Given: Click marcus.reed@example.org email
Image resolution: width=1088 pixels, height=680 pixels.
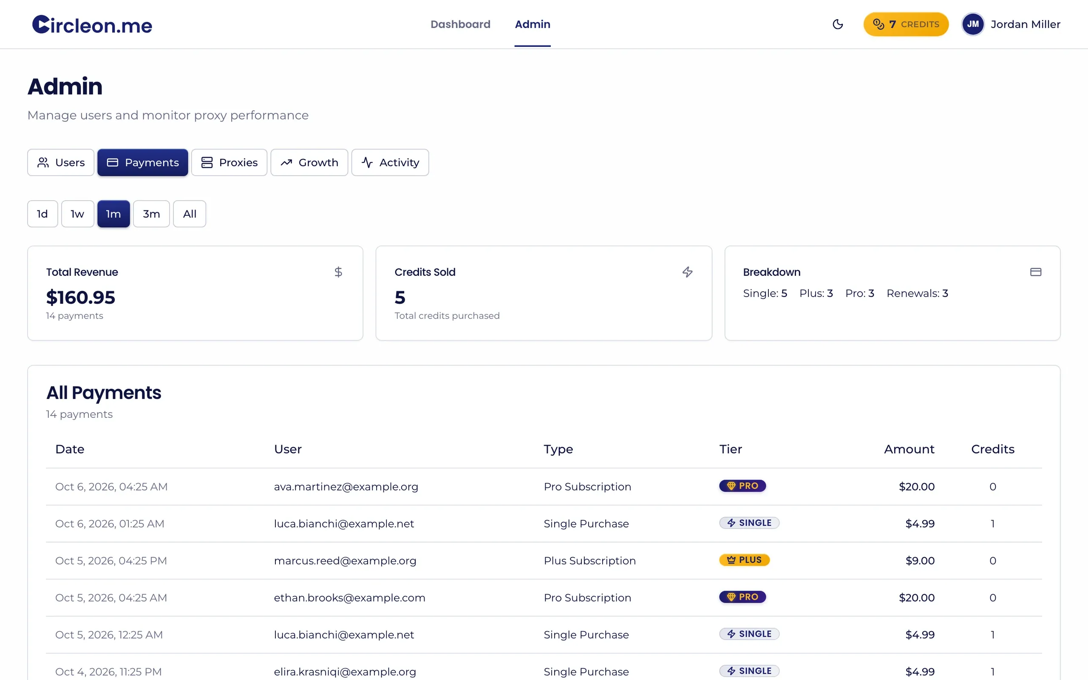Looking at the screenshot, I should 345,561.
